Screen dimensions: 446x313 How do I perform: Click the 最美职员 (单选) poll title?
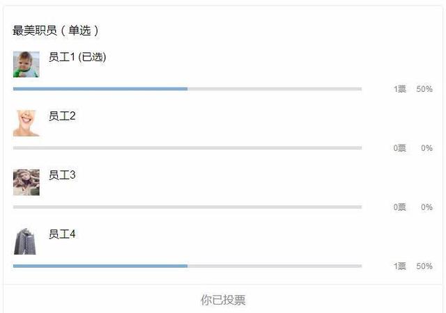(x=56, y=31)
